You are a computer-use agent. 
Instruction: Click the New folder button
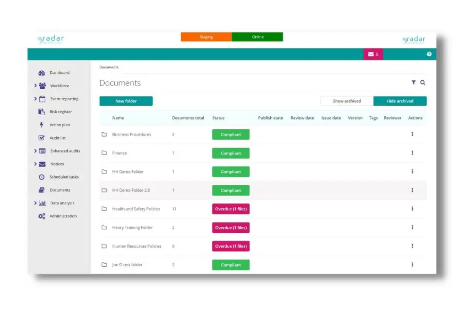126,101
